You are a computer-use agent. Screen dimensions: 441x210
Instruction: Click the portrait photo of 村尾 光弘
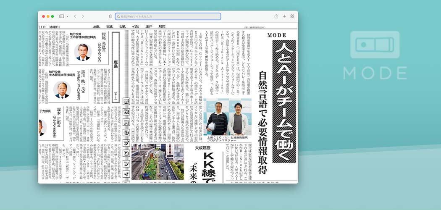click(x=83, y=52)
